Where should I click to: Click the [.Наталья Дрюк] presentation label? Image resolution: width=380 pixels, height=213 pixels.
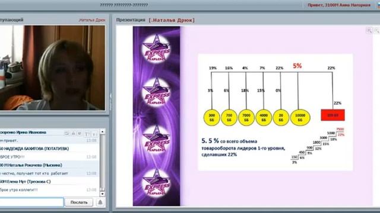172,20
